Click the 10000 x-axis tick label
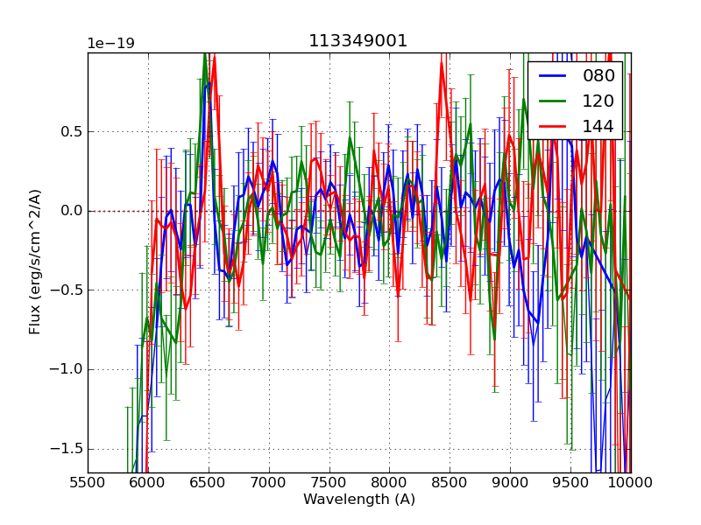 pyautogui.click(x=630, y=482)
